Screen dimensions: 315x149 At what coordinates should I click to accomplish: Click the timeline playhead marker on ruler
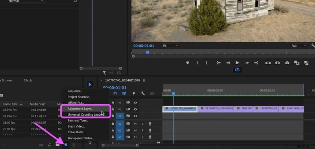[173, 94]
